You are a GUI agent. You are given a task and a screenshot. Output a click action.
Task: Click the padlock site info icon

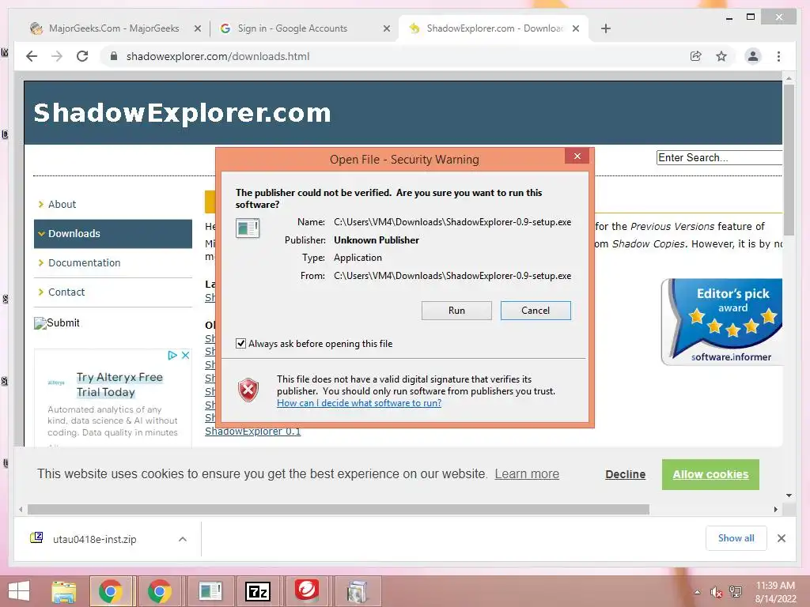114,56
